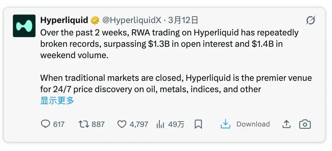Like the tweet with the heart icon
The image size is (332, 151).
coord(122,124)
